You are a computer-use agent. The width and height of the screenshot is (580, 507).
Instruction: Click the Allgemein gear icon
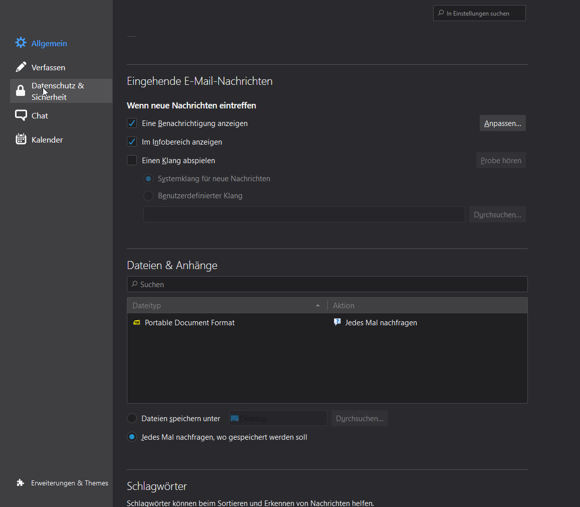pyautogui.click(x=21, y=43)
